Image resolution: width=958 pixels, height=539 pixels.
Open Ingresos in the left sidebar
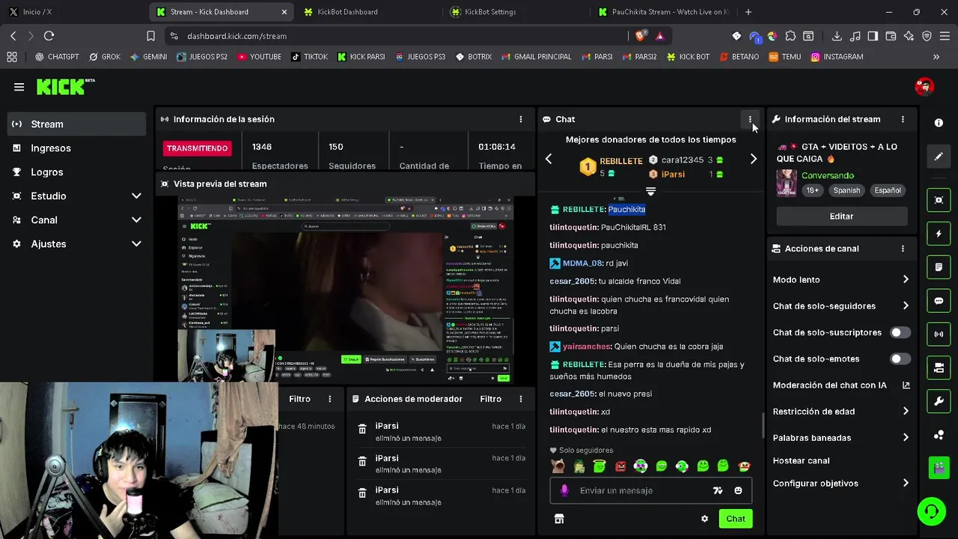coord(76,148)
